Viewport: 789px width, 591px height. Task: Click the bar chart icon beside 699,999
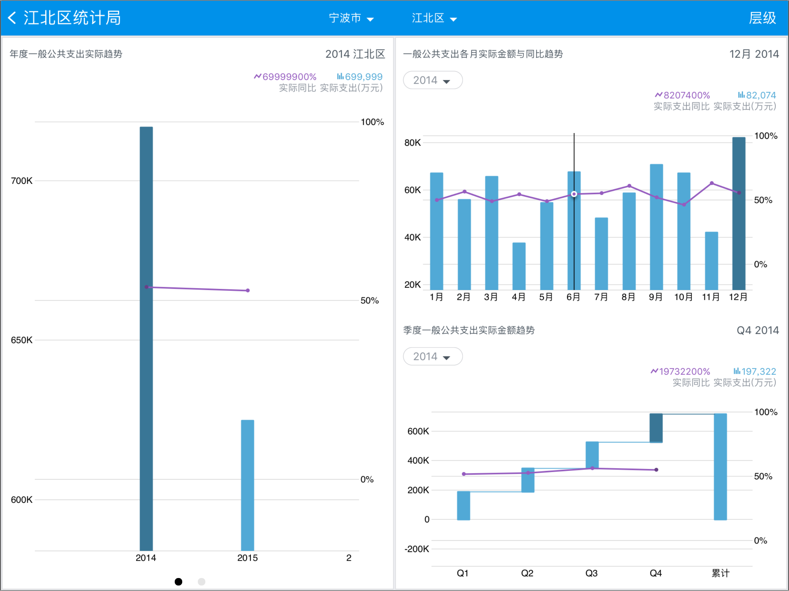point(340,76)
